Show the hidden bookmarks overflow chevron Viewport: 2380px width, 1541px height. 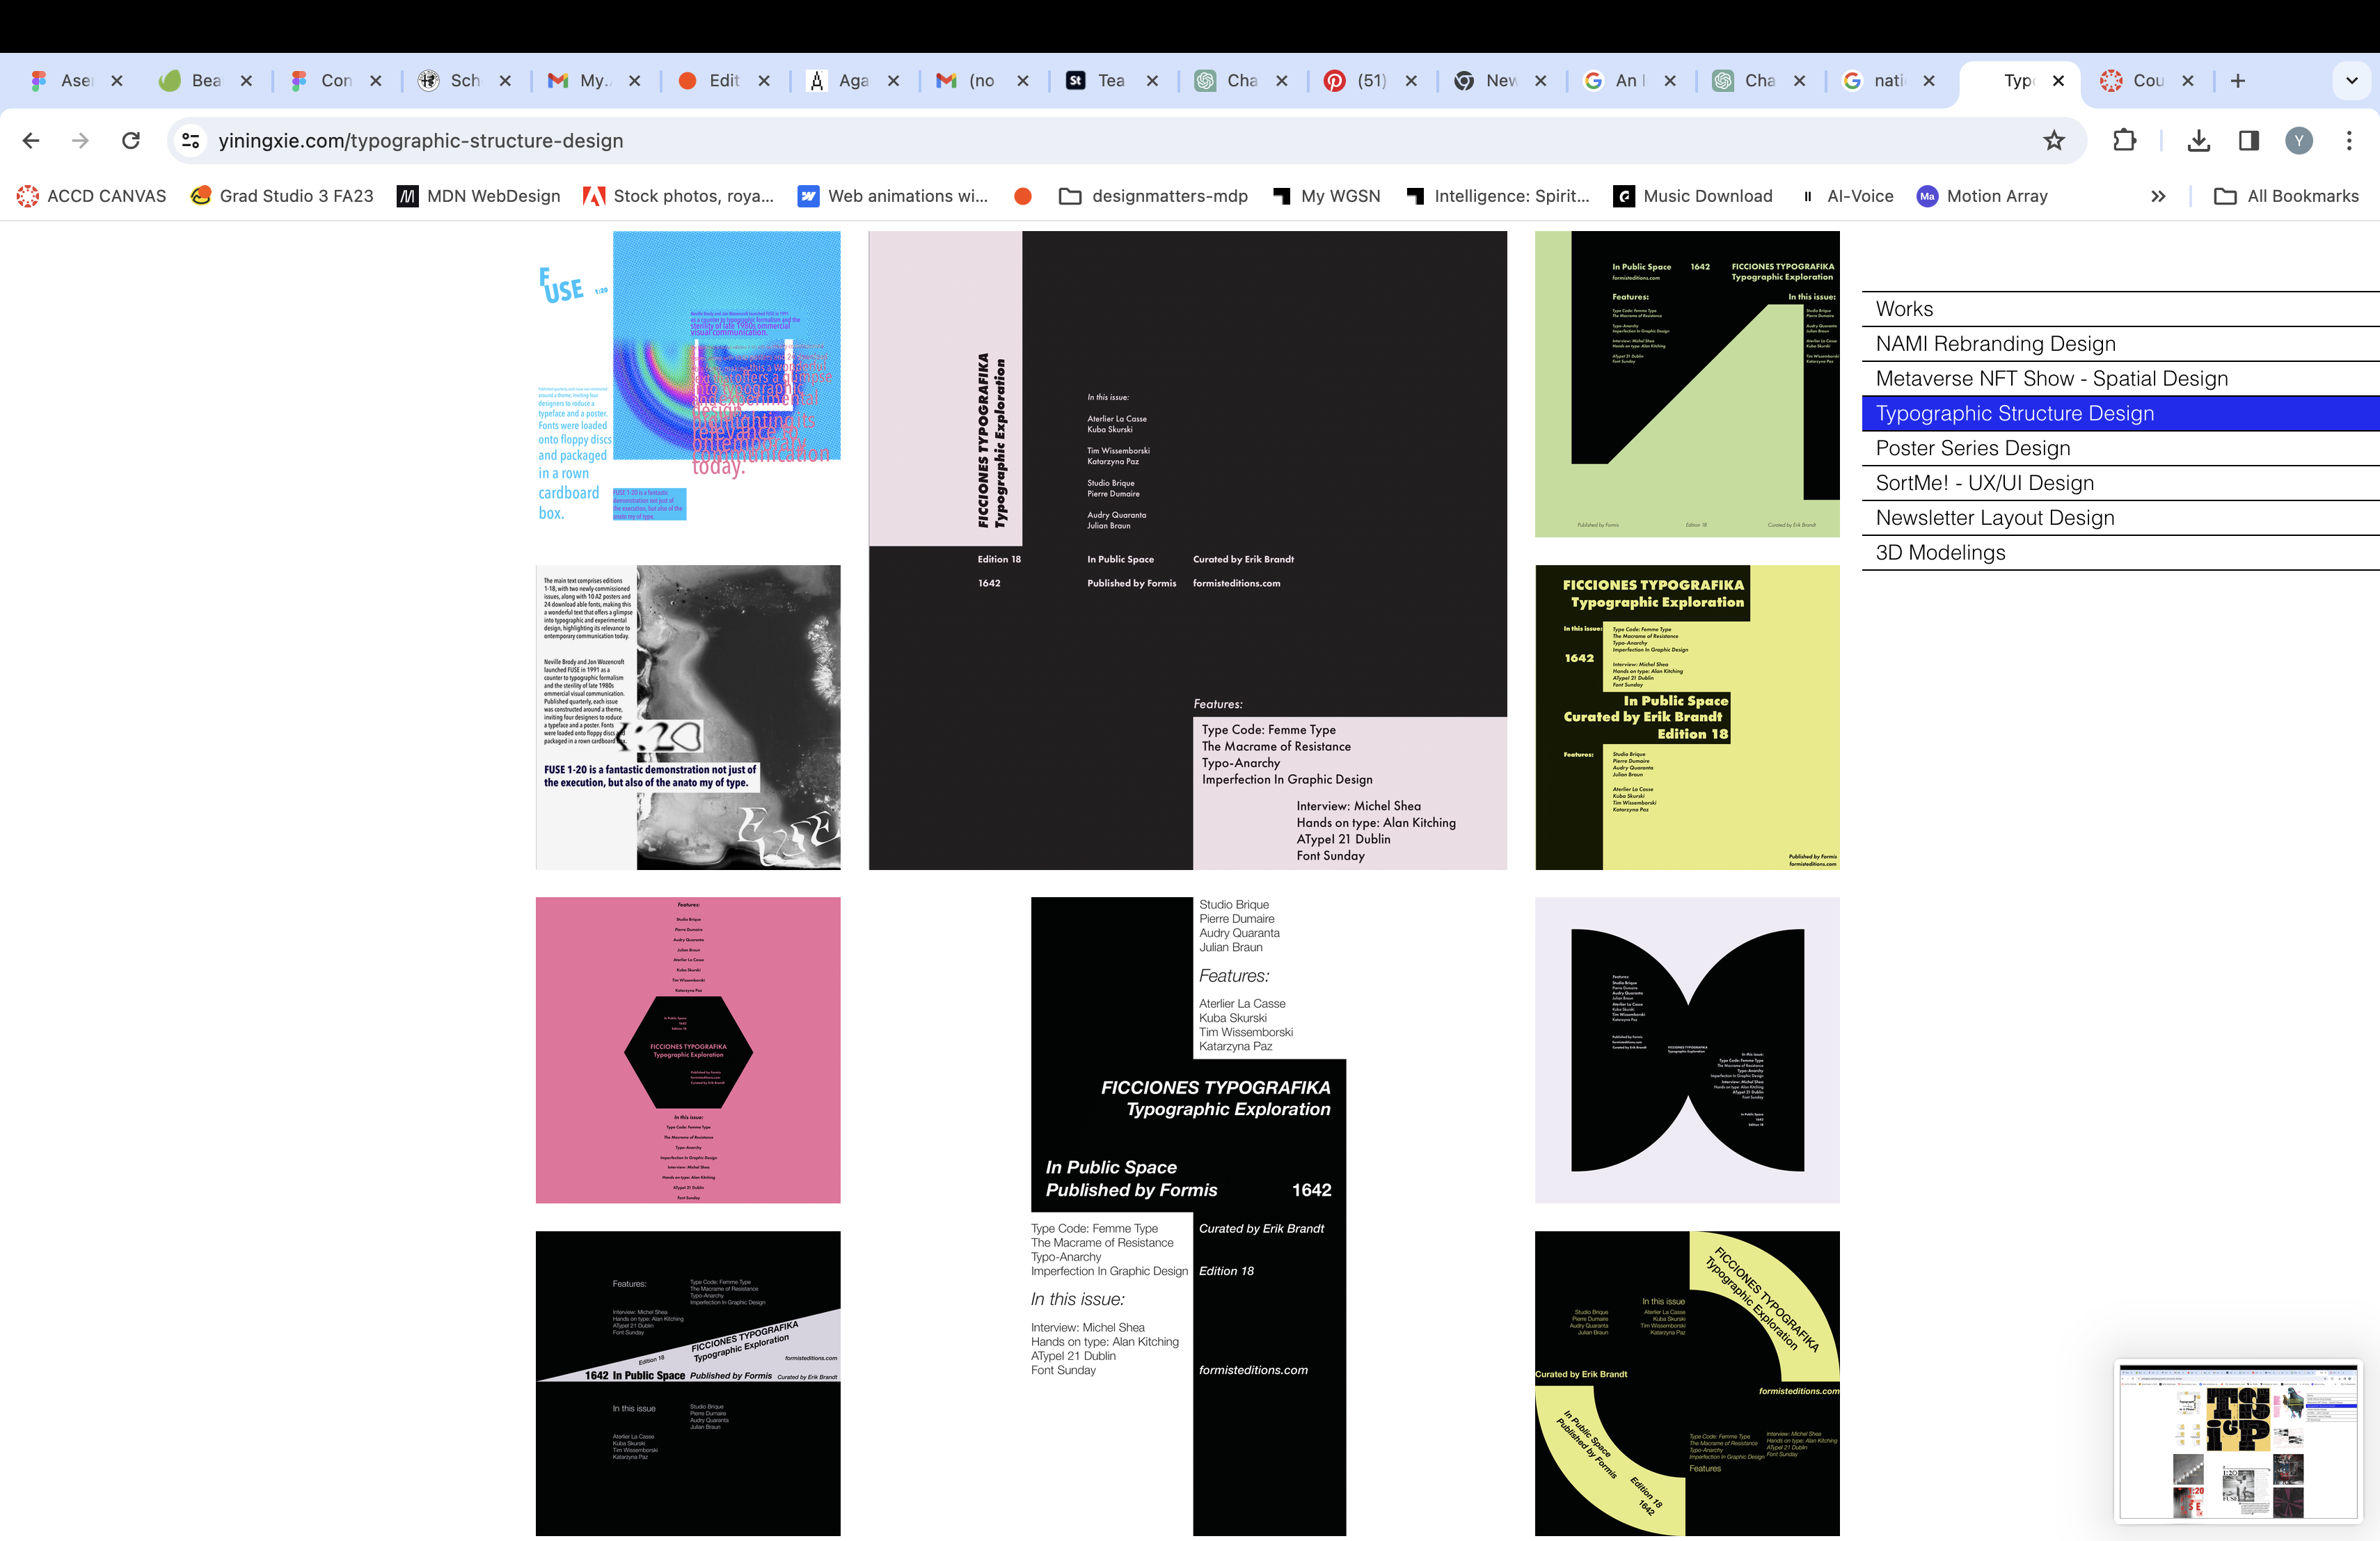click(x=2158, y=197)
